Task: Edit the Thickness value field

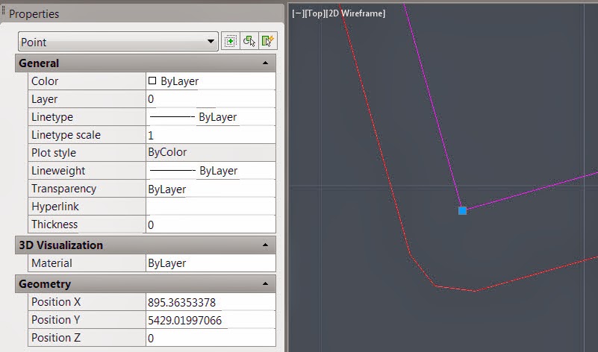Action: click(211, 224)
